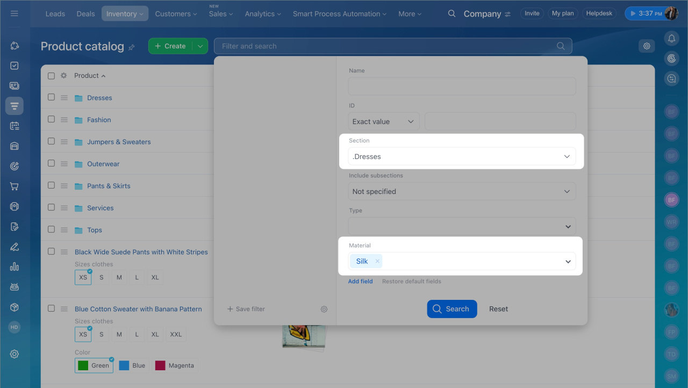Expand the Exact value ID dropdown
The image size is (688, 388).
pos(383,121)
